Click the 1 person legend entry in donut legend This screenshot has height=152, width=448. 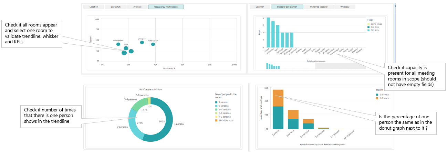coord(221,102)
